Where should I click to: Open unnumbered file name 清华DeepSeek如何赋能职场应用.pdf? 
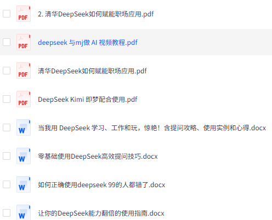click(92, 71)
